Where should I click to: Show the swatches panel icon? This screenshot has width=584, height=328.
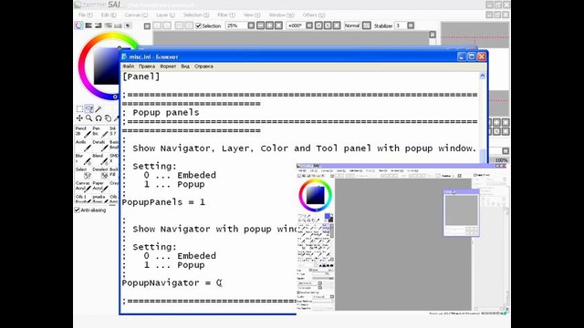[118, 26]
